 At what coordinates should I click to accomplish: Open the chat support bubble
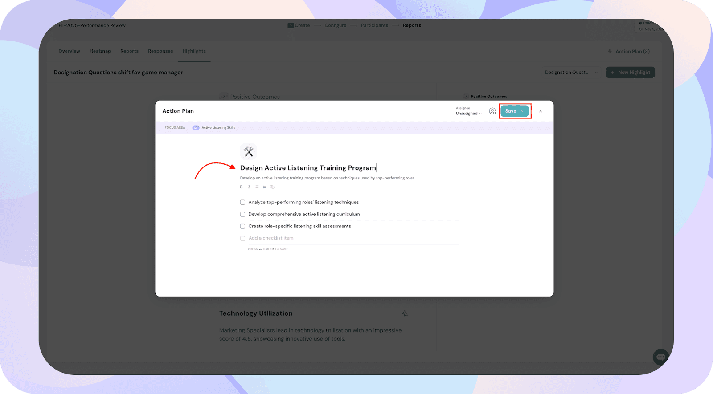pyautogui.click(x=660, y=357)
